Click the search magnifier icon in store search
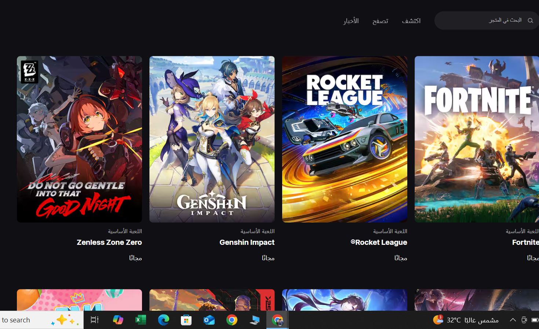This screenshot has height=329, width=539. 530,20
